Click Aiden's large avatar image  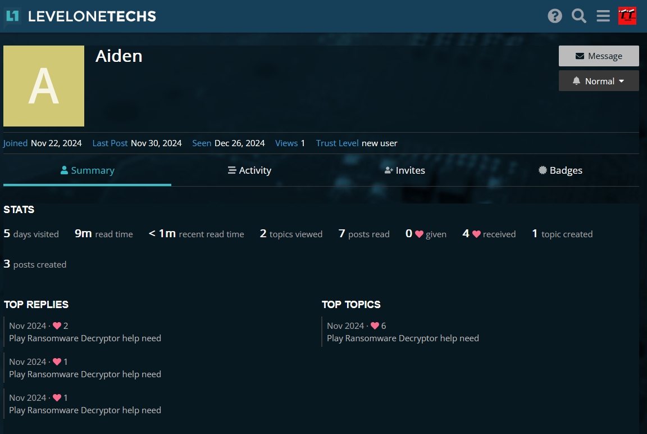(x=43, y=86)
